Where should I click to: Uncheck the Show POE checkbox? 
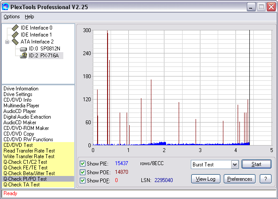(x=82, y=172)
